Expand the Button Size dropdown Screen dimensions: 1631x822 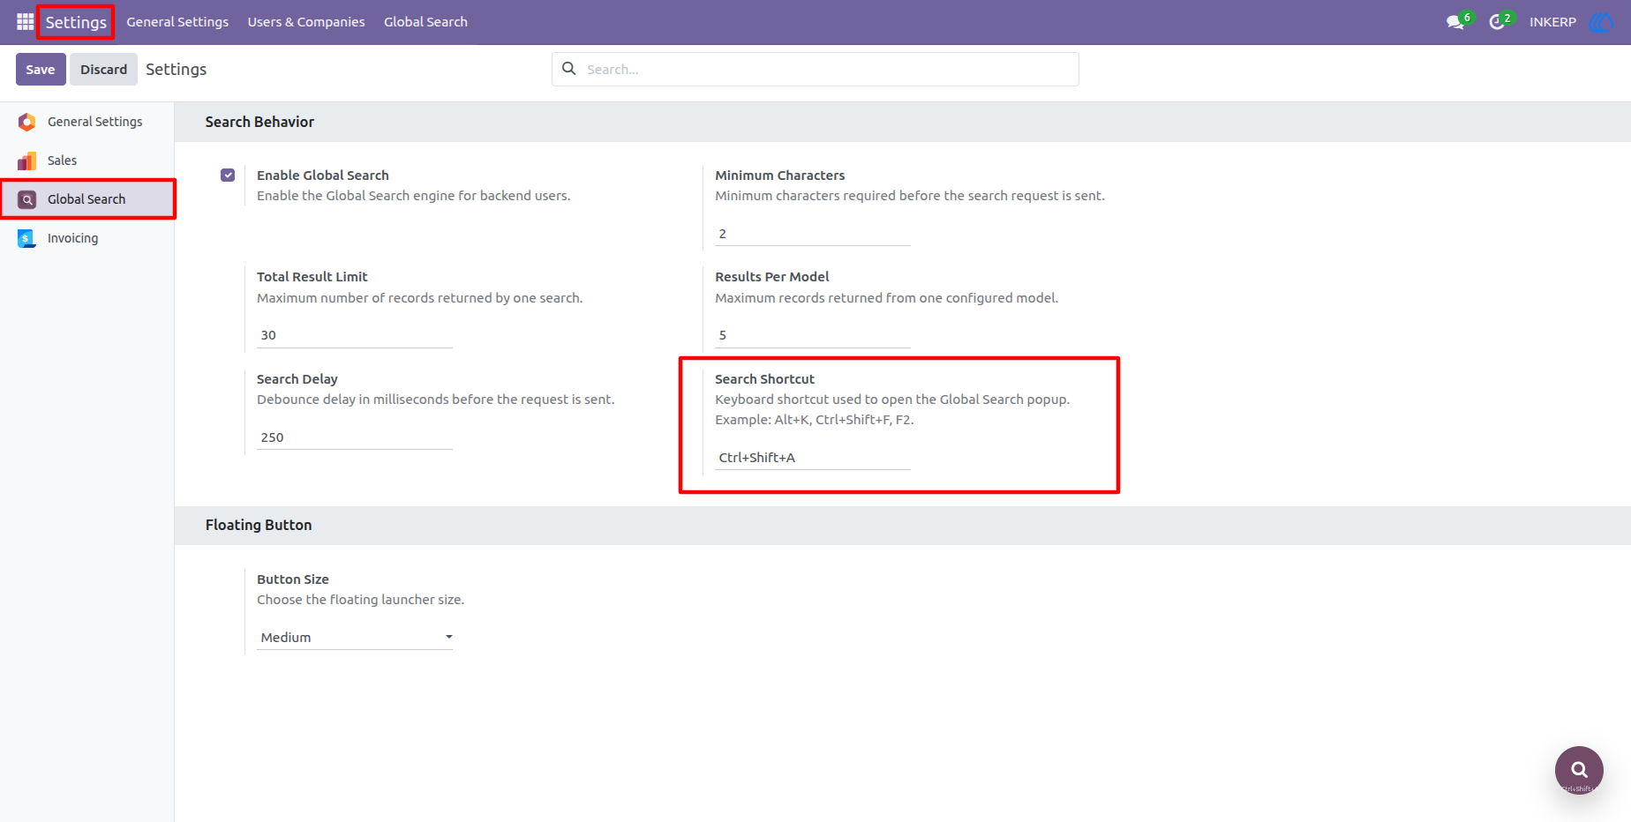point(355,637)
